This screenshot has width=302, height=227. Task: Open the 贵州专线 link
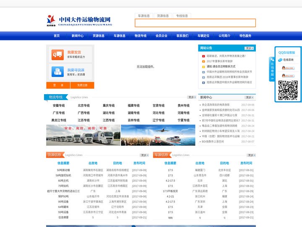tap(184, 106)
